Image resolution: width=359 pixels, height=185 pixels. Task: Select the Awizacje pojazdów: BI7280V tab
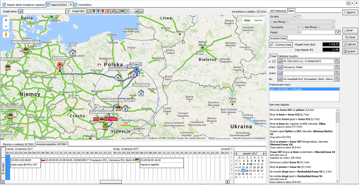(x=52, y=144)
